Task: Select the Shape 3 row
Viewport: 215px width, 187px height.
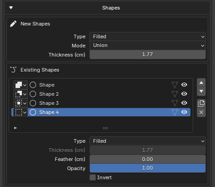Action: pos(101,103)
